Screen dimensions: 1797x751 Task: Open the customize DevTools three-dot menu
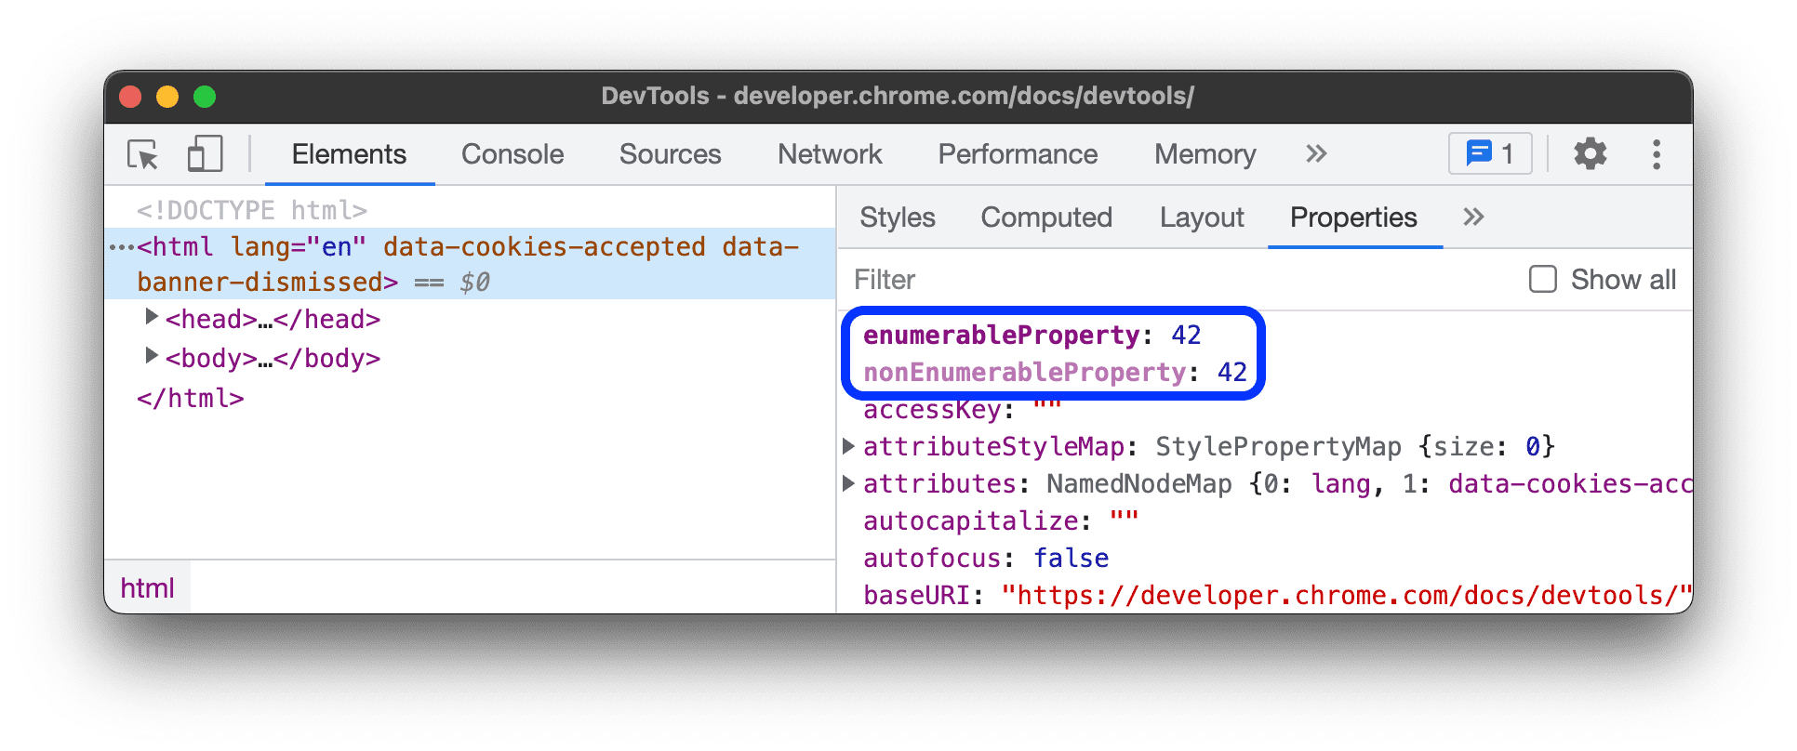[1657, 154]
